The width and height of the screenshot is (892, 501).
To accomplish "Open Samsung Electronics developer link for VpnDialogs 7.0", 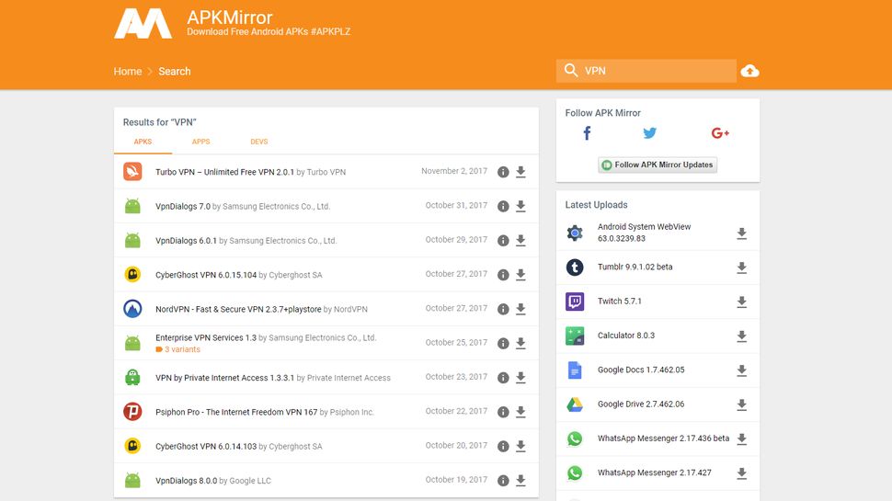I will [x=277, y=207].
